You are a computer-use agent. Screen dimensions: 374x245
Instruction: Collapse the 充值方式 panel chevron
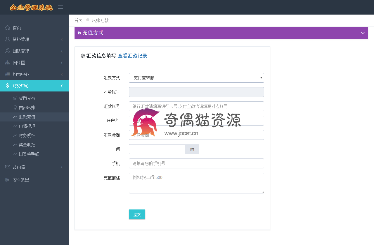363,33
